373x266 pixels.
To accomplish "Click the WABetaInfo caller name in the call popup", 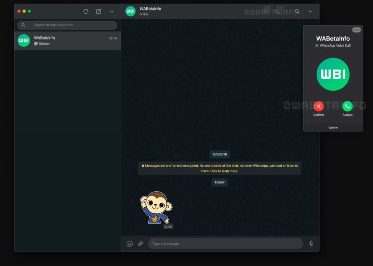I will [x=333, y=38].
